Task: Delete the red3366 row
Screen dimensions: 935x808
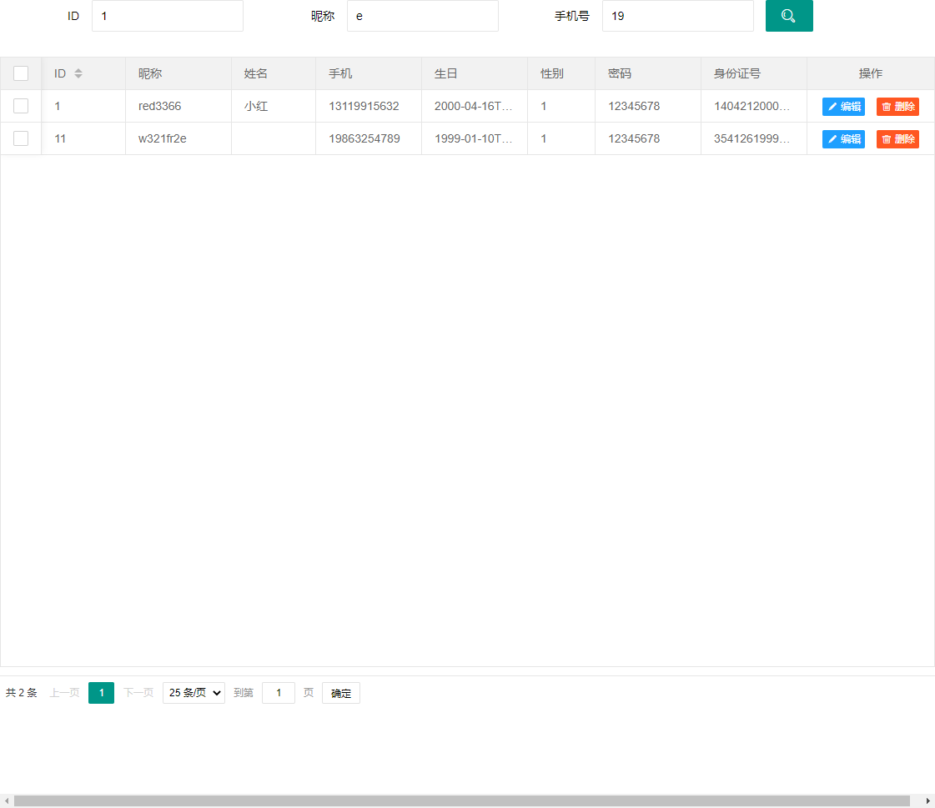Action: click(897, 107)
